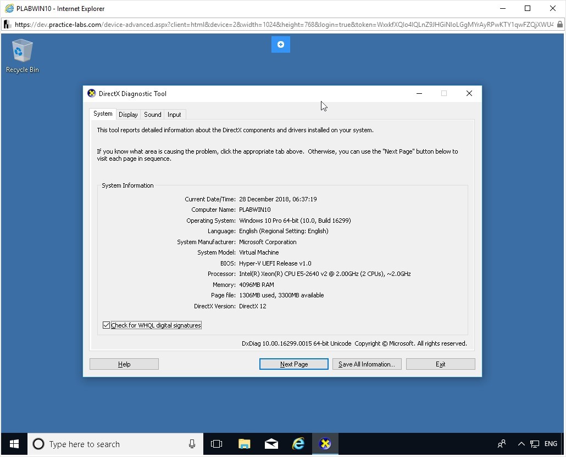Select the Windows 10 Pro operating system text

(x=295, y=221)
